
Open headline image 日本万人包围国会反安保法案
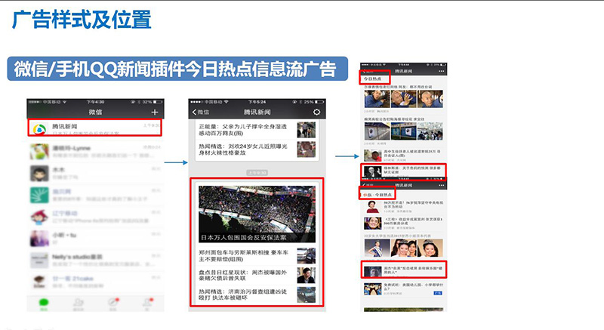pos(257,214)
